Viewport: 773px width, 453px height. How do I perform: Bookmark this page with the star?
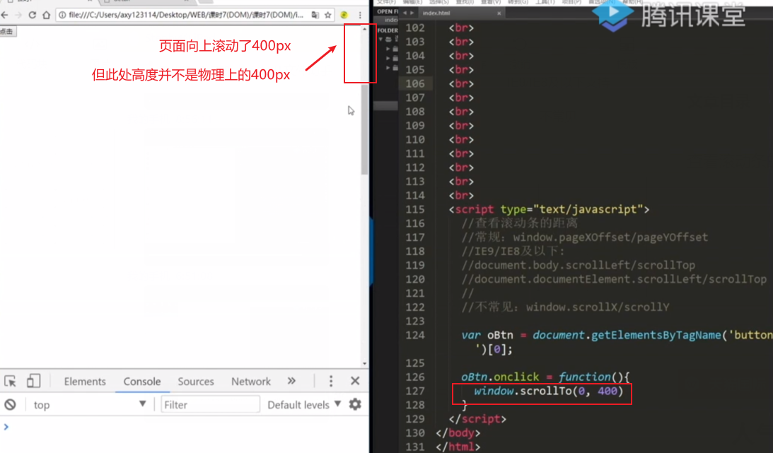coord(328,16)
